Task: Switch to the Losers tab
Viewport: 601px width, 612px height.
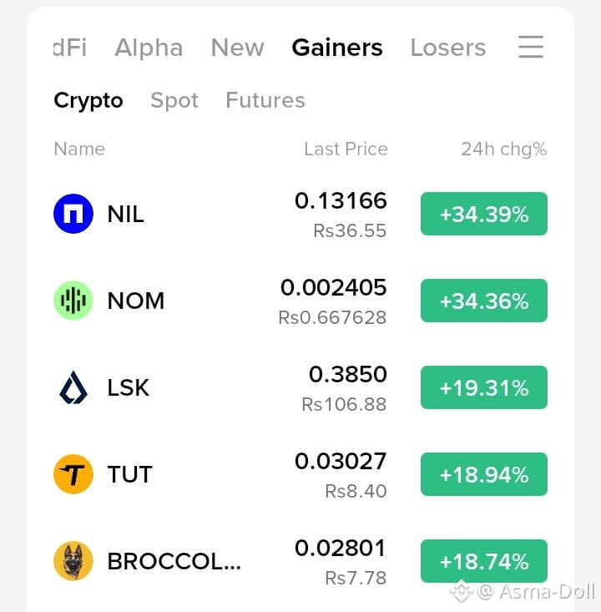Action: (x=448, y=48)
